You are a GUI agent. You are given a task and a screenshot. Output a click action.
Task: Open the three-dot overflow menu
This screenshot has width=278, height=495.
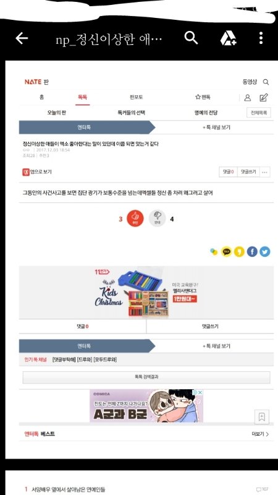pyautogui.click(x=261, y=38)
